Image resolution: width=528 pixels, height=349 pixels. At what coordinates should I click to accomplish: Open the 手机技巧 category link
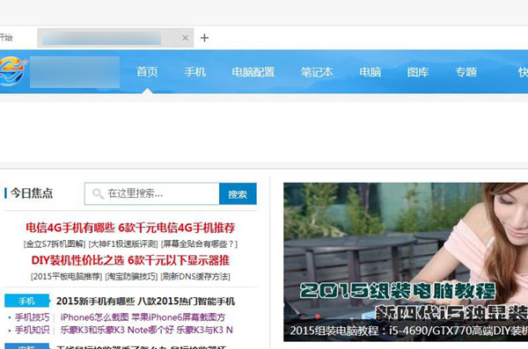click(x=32, y=317)
